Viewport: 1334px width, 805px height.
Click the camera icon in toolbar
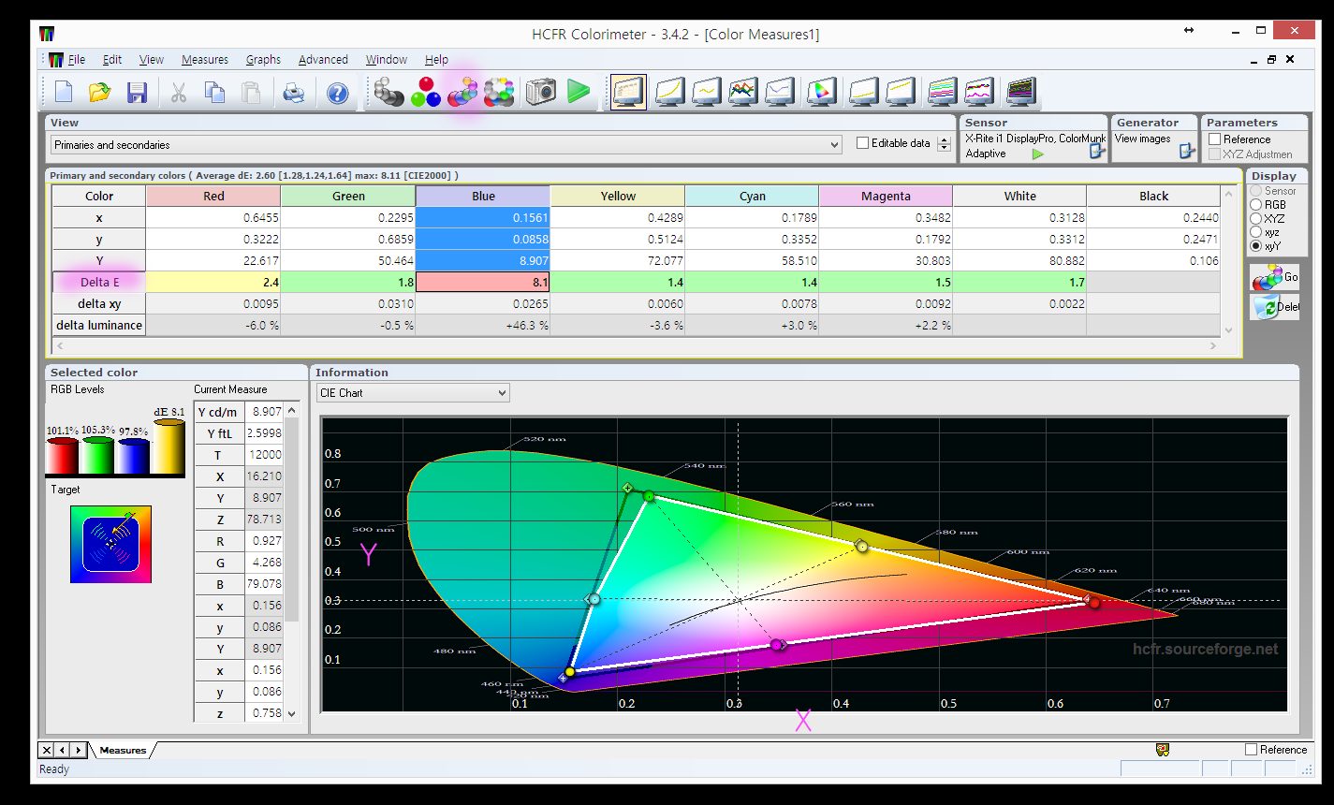tap(540, 92)
